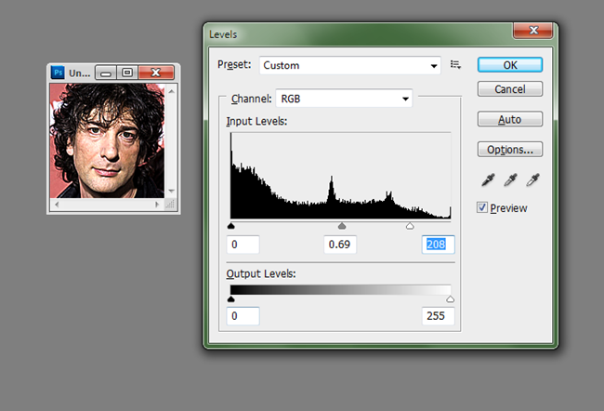Screen dimensions: 604x411
Task: Click the input midtone gray slider handle
Action: pyautogui.click(x=342, y=226)
